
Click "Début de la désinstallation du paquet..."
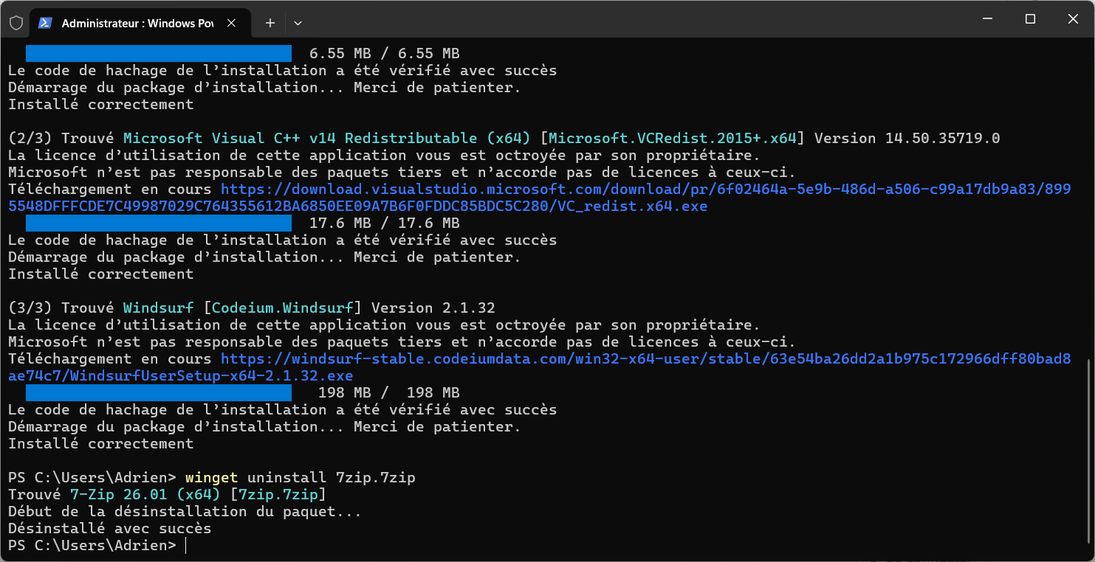185,511
